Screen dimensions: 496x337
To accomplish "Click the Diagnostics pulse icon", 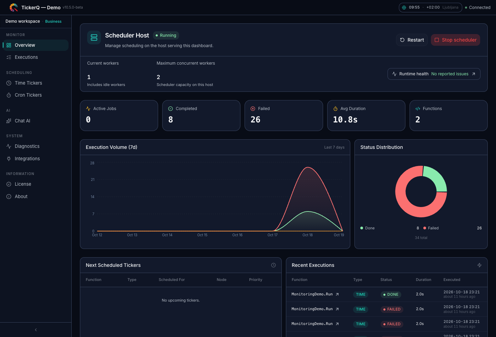I will (x=9, y=146).
